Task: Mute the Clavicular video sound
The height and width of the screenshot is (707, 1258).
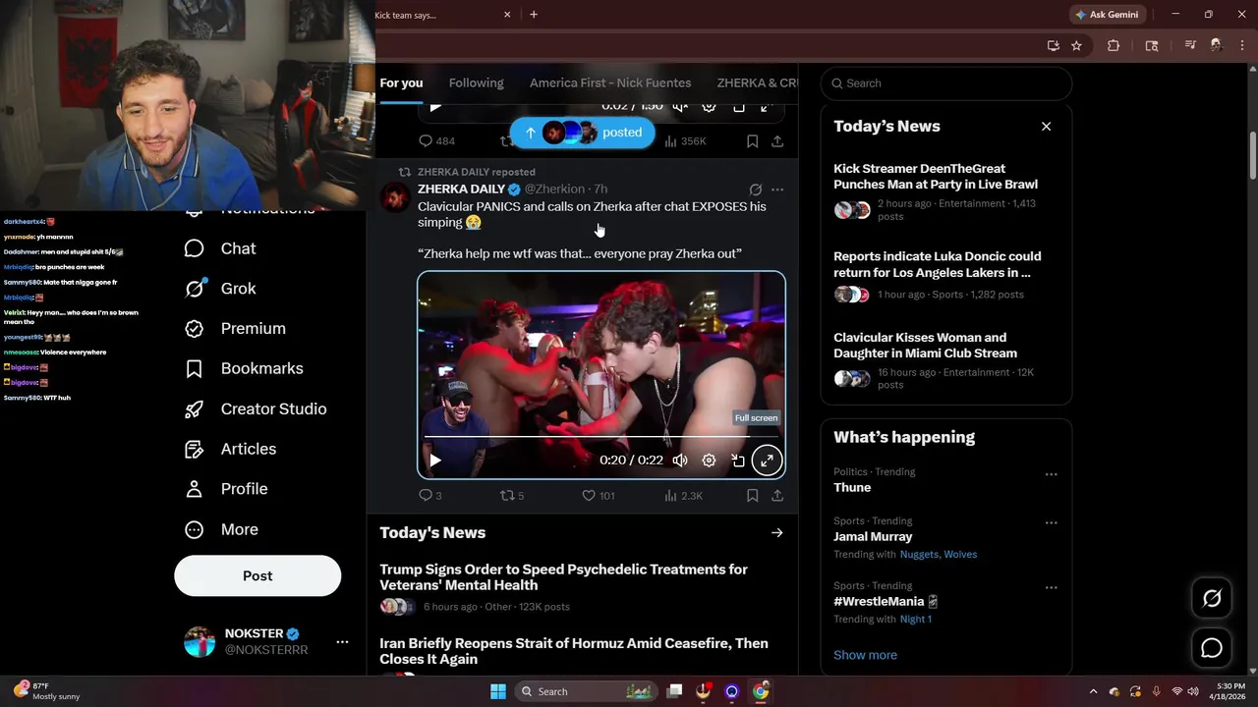Action: click(680, 460)
